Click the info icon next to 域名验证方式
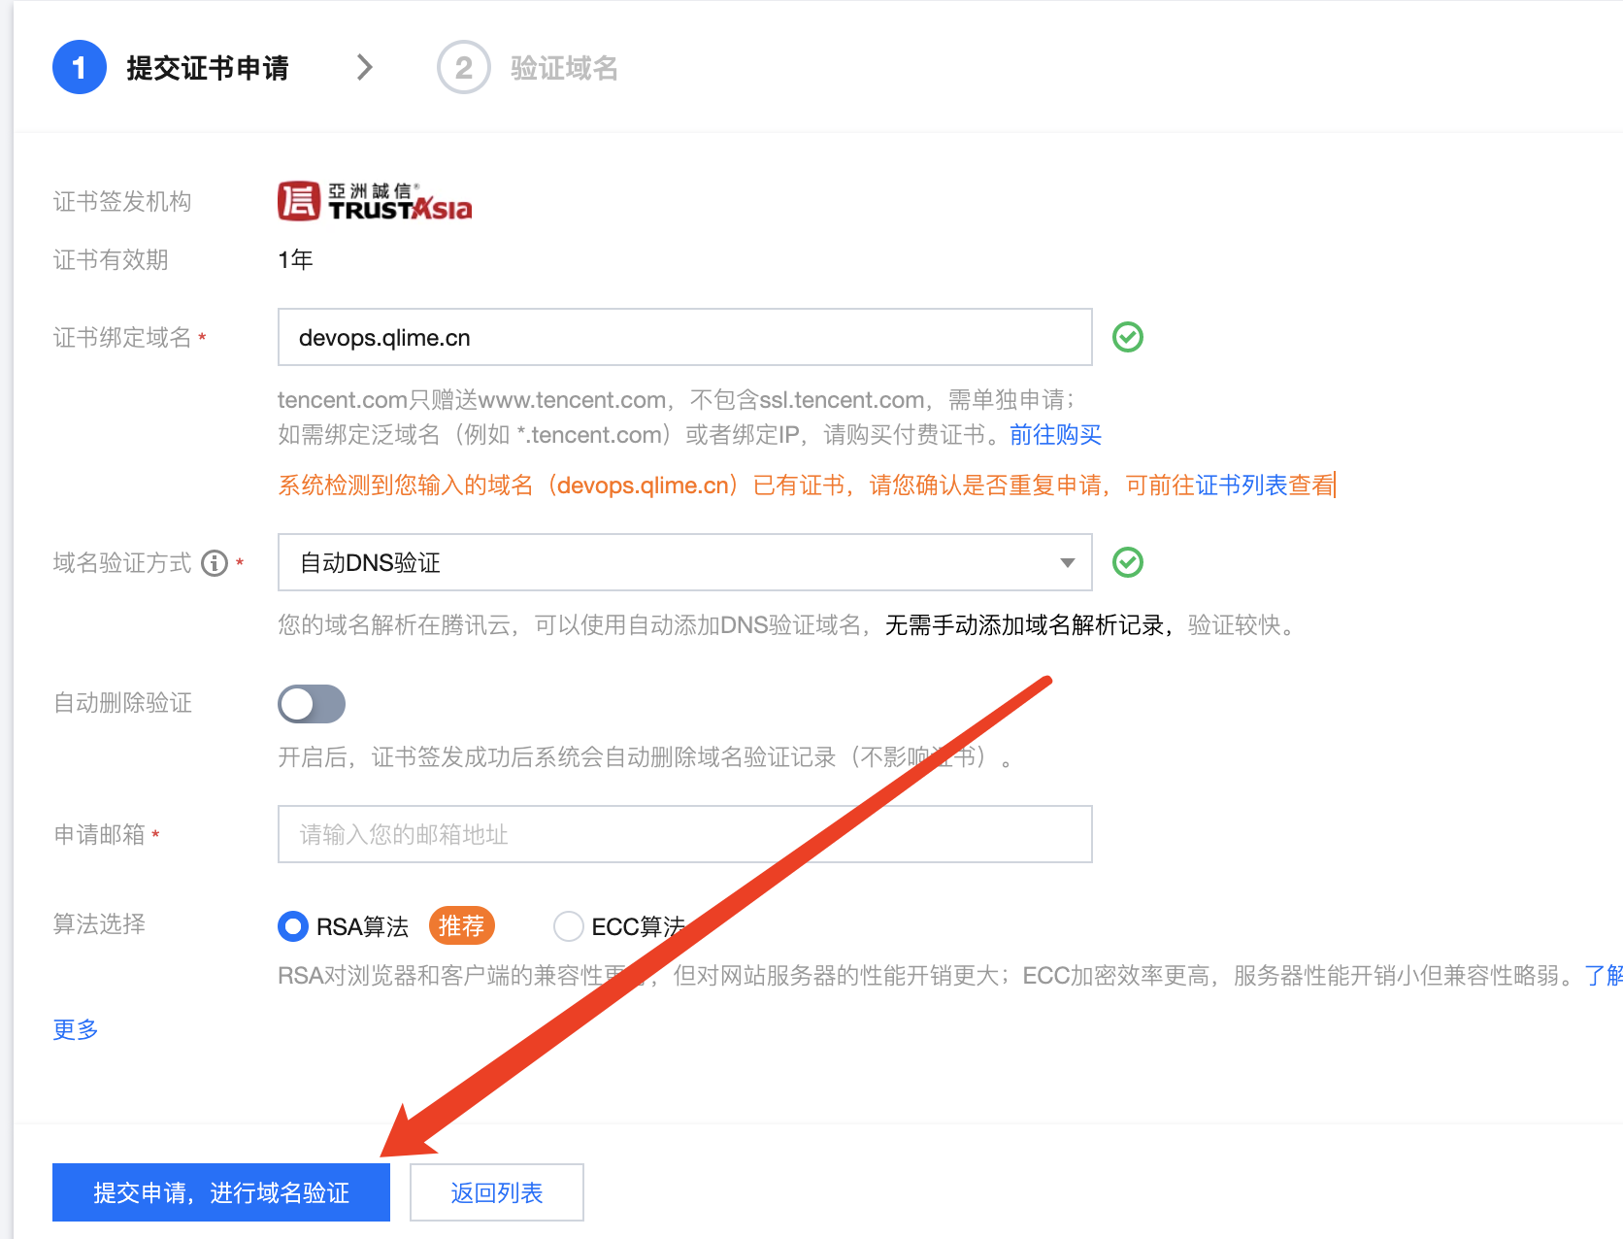 click(215, 563)
